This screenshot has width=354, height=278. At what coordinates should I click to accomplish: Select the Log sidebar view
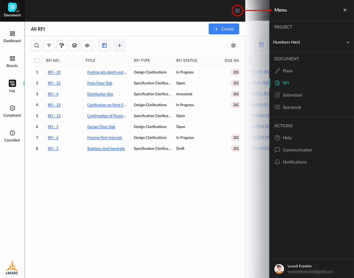click(x=12, y=86)
